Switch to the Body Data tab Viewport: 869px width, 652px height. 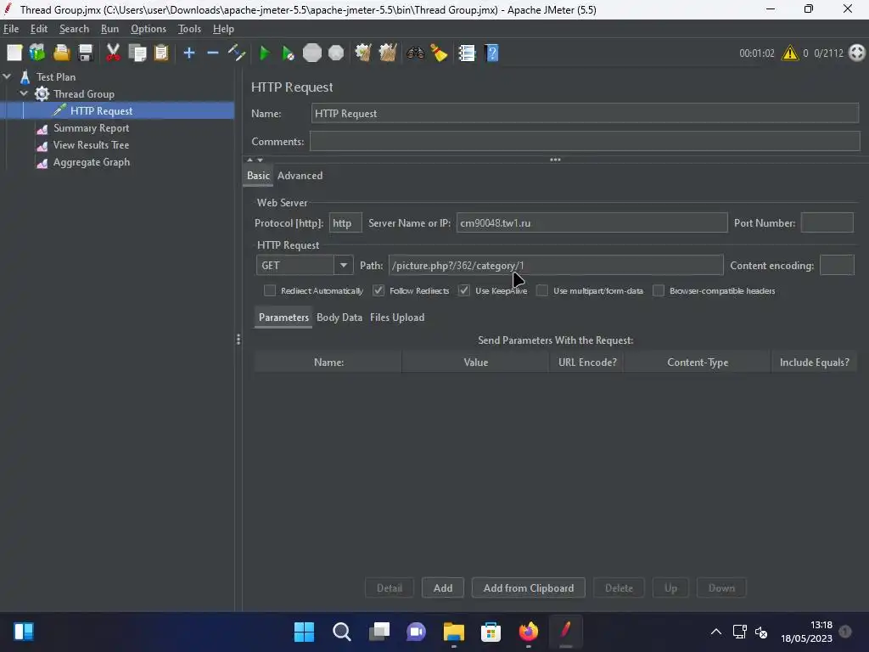coord(339,318)
